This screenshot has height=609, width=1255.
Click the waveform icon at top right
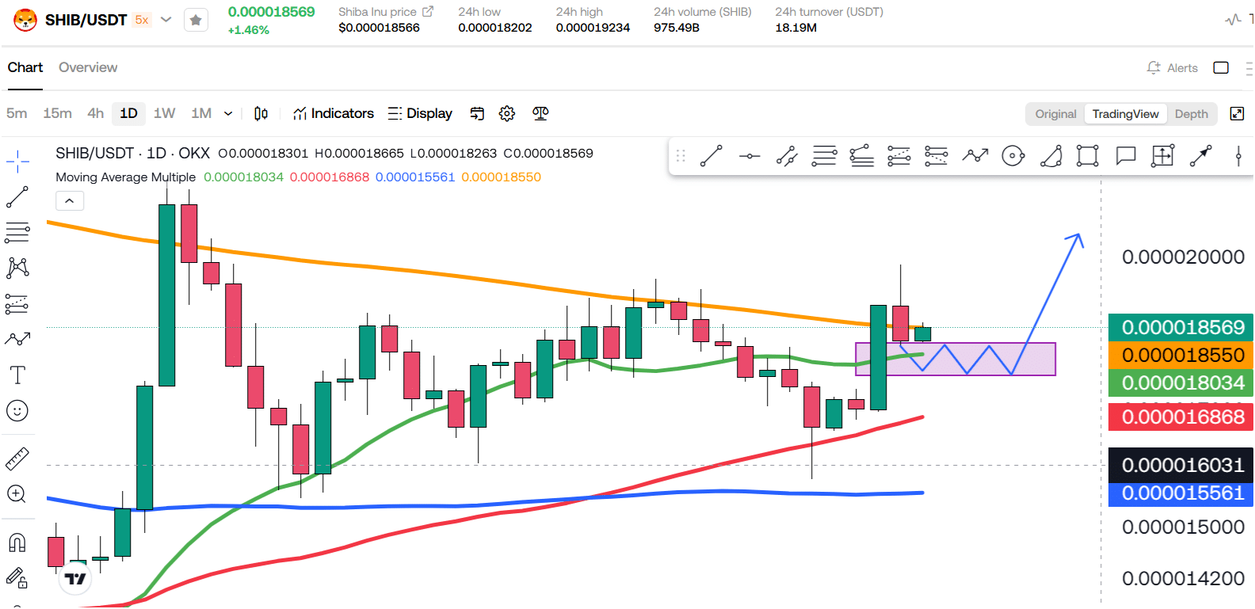(x=1233, y=20)
